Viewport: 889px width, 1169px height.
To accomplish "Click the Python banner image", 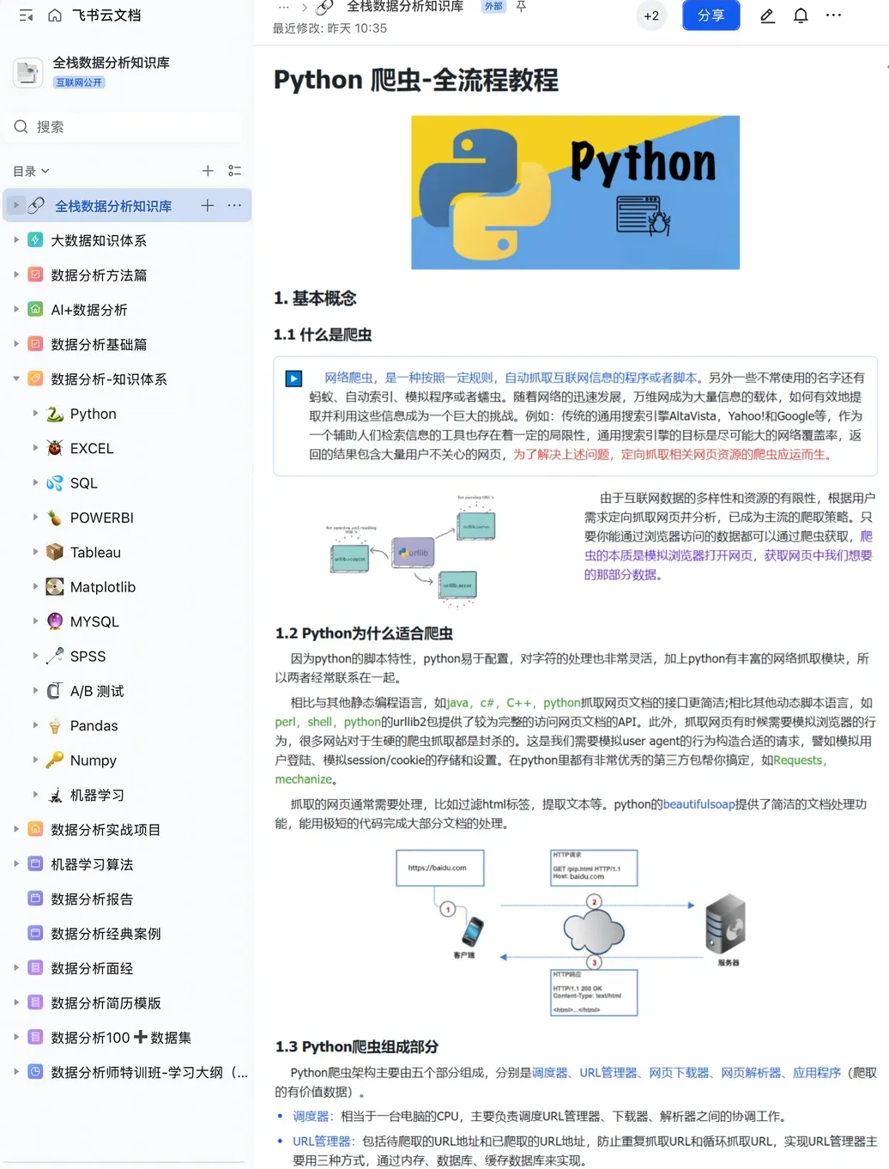I will point(576,192).
